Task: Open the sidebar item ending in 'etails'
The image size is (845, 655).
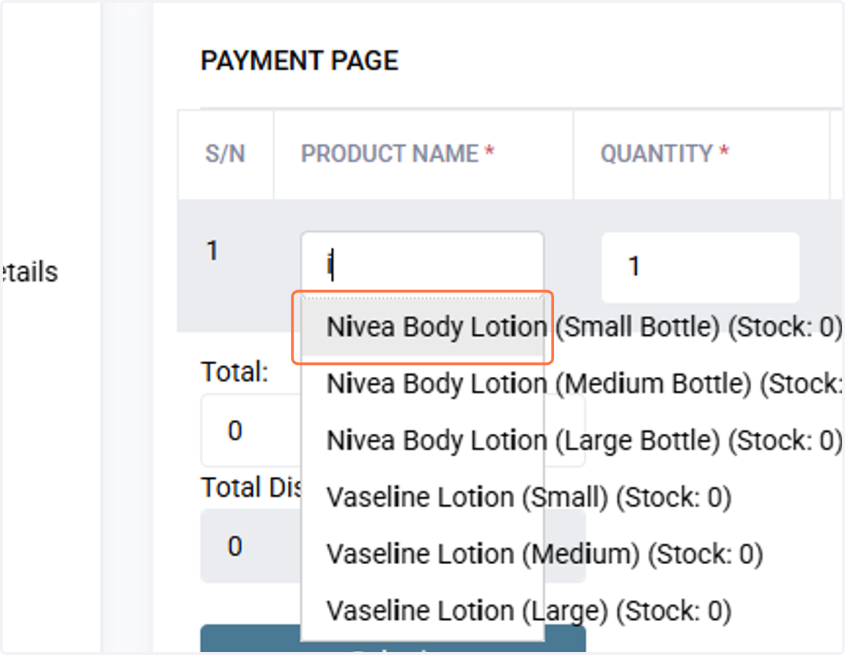Action: click(29, 272)
